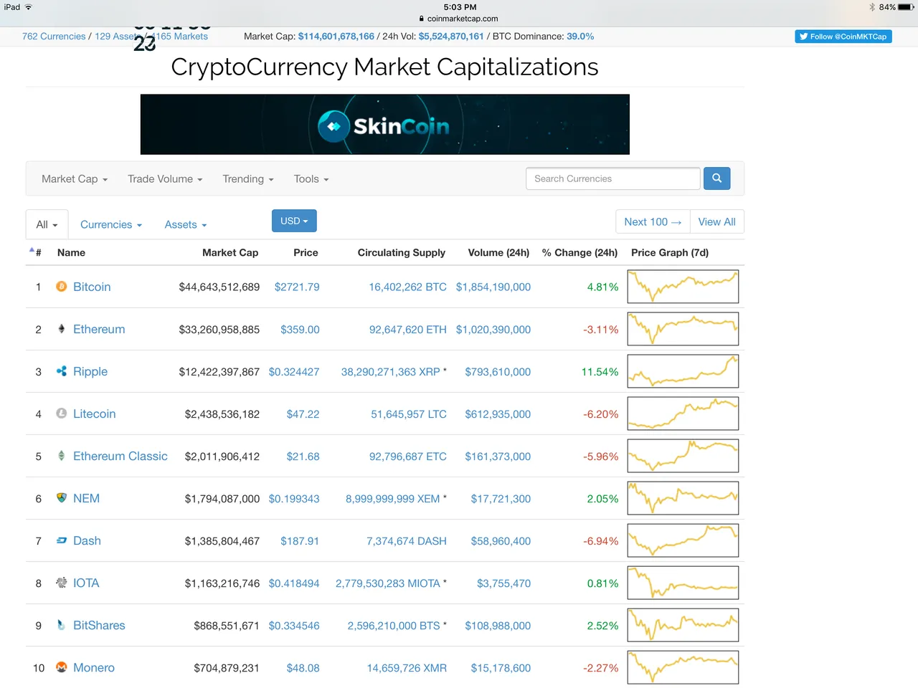Open Ripple 7-day price graph
918x688 pixels.
point(683,371)
